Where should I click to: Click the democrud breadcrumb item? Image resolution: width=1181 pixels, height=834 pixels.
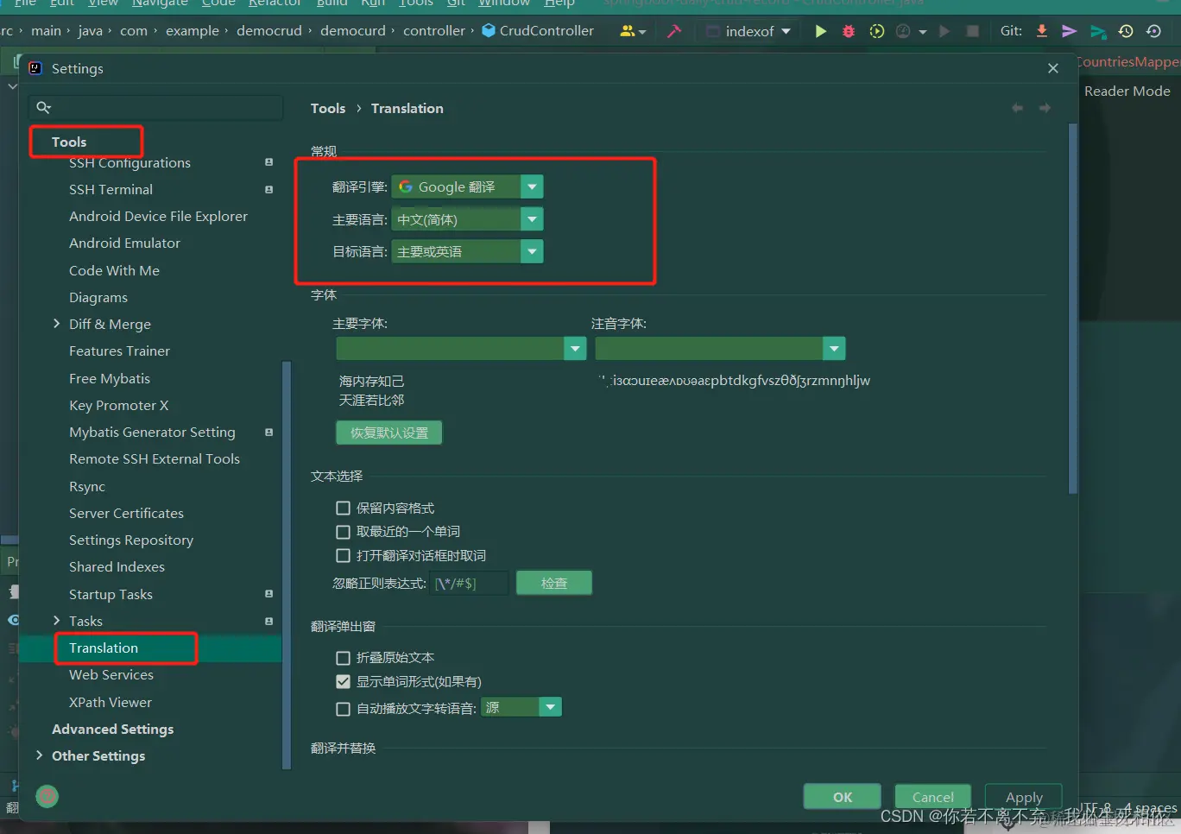click(x=269, y=31)
